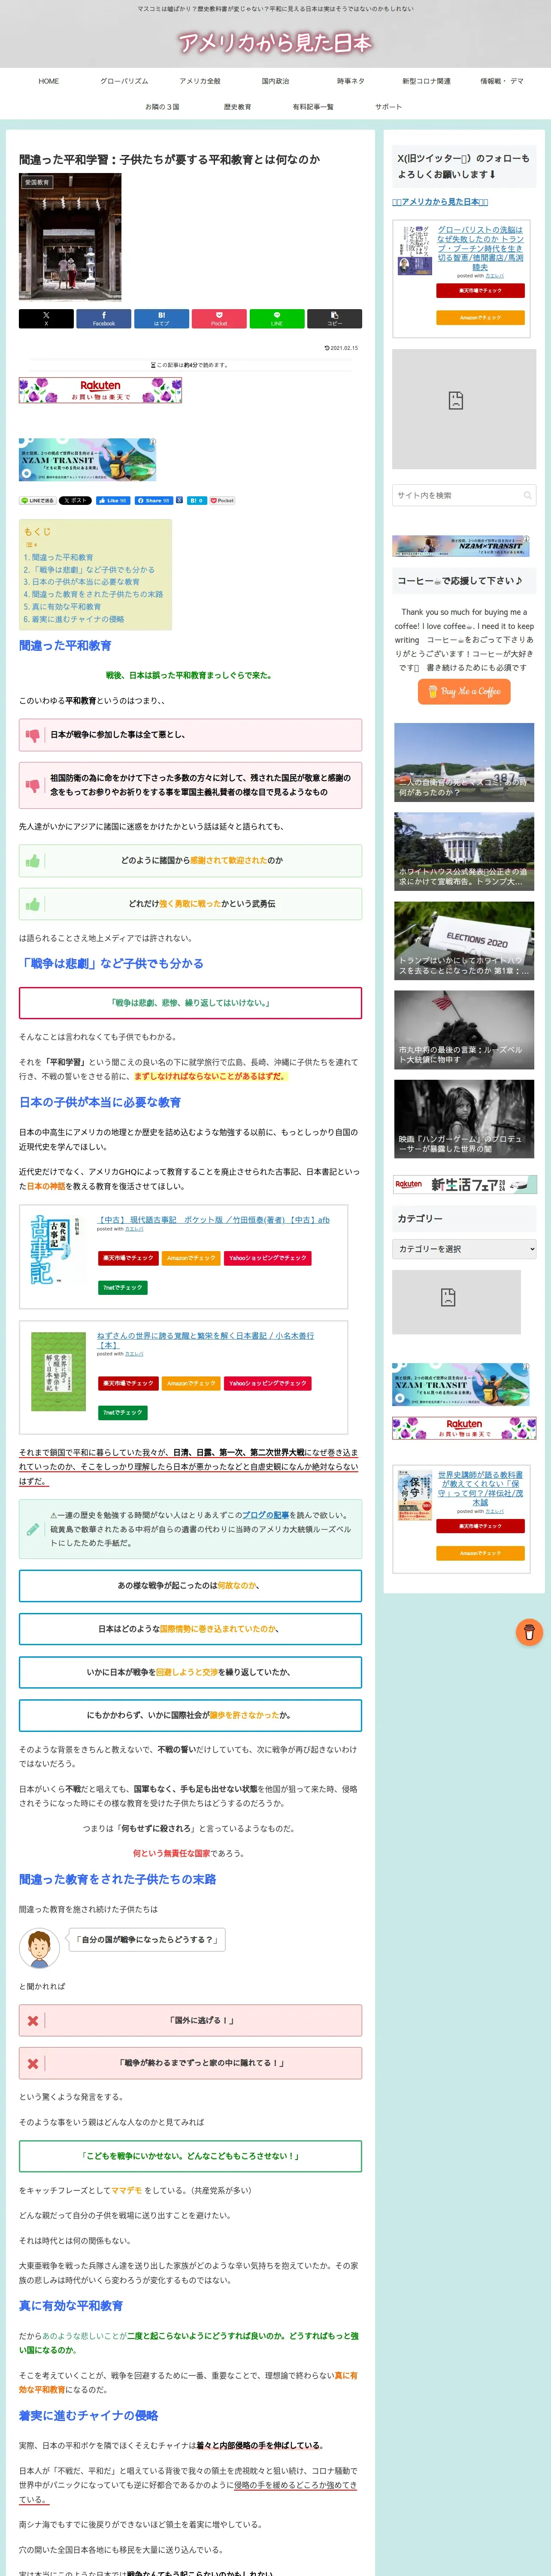Open the アメリカ全般 menu item
The image size is (551, 2576).
point(200,81)
